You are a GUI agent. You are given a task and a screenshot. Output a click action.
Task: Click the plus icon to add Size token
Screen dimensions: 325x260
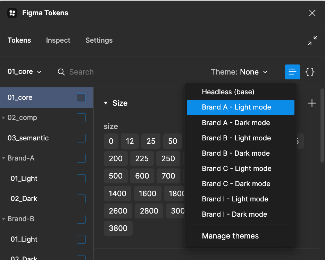click(312, 103)
